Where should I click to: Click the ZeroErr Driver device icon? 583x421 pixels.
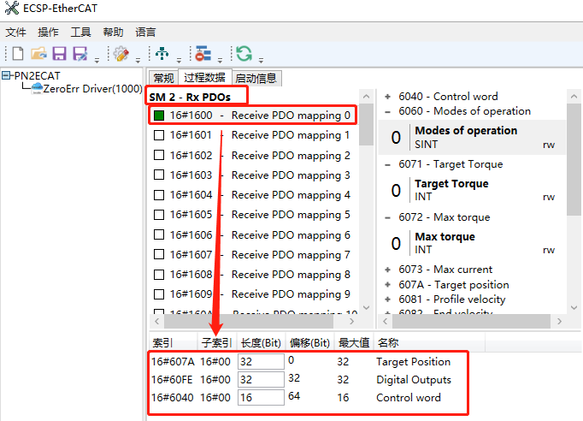coord(37,89)
